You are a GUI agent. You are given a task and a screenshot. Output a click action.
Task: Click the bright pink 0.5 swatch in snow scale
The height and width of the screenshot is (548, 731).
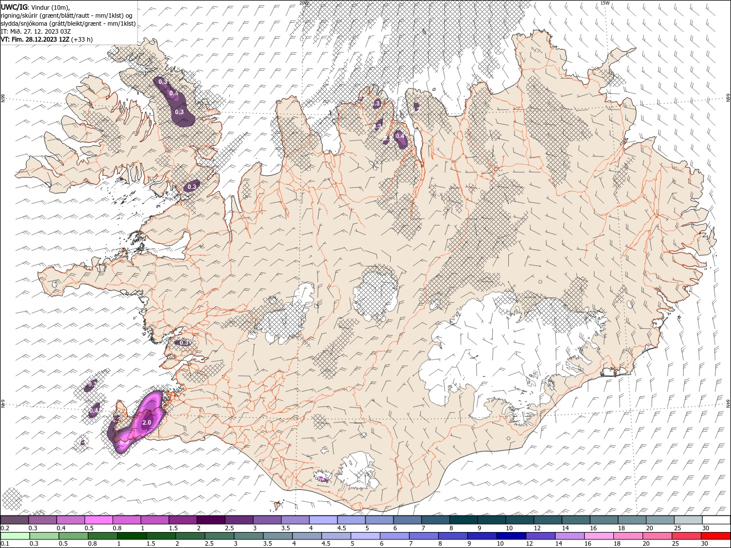tap(98, 520)
